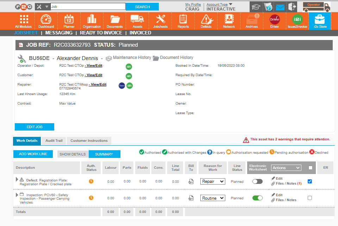Go to the Defects module

(206, 21)
